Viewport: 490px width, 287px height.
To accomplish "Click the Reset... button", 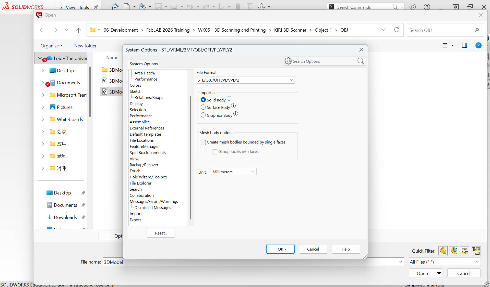I will pyautogui.click(x=161, y=233).
